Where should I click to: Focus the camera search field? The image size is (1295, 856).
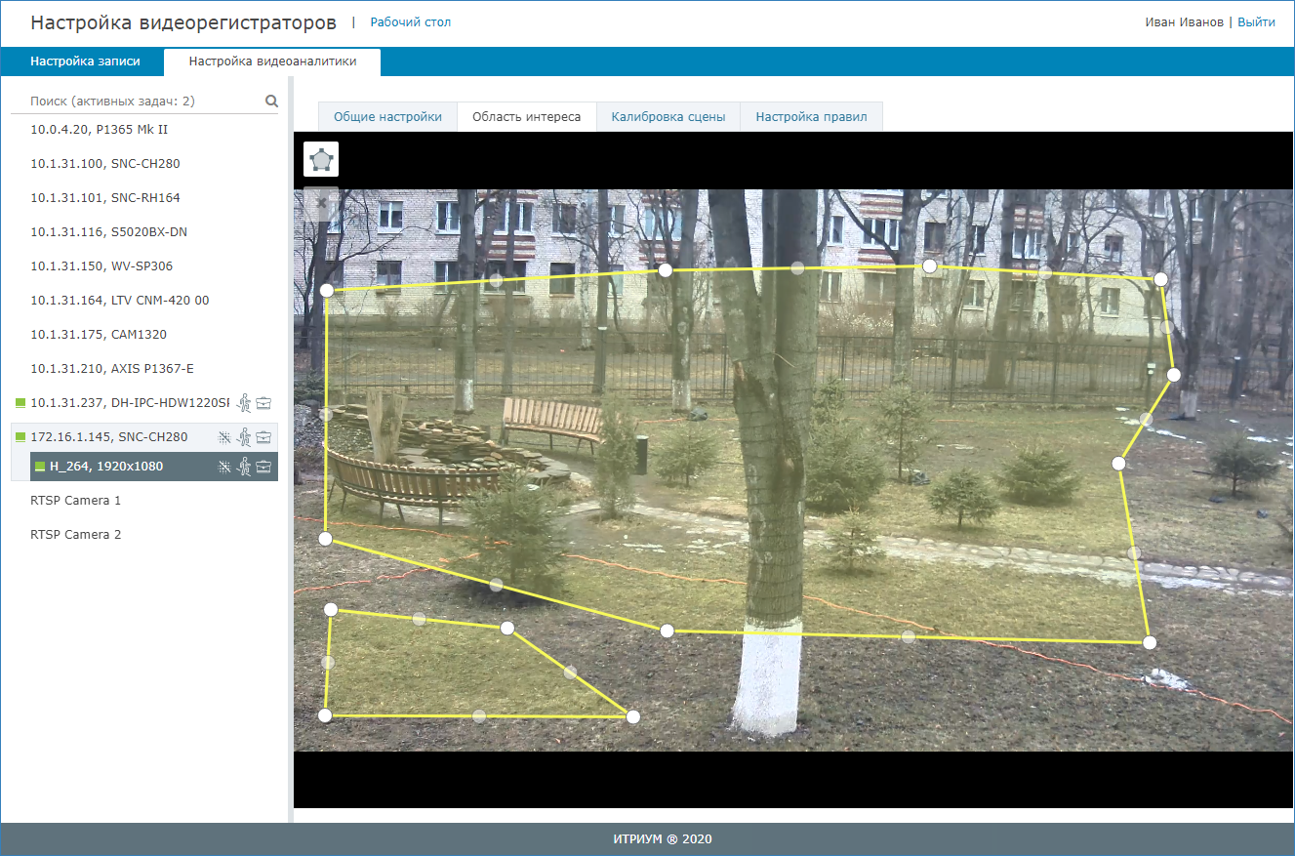[x=146, y=101]
